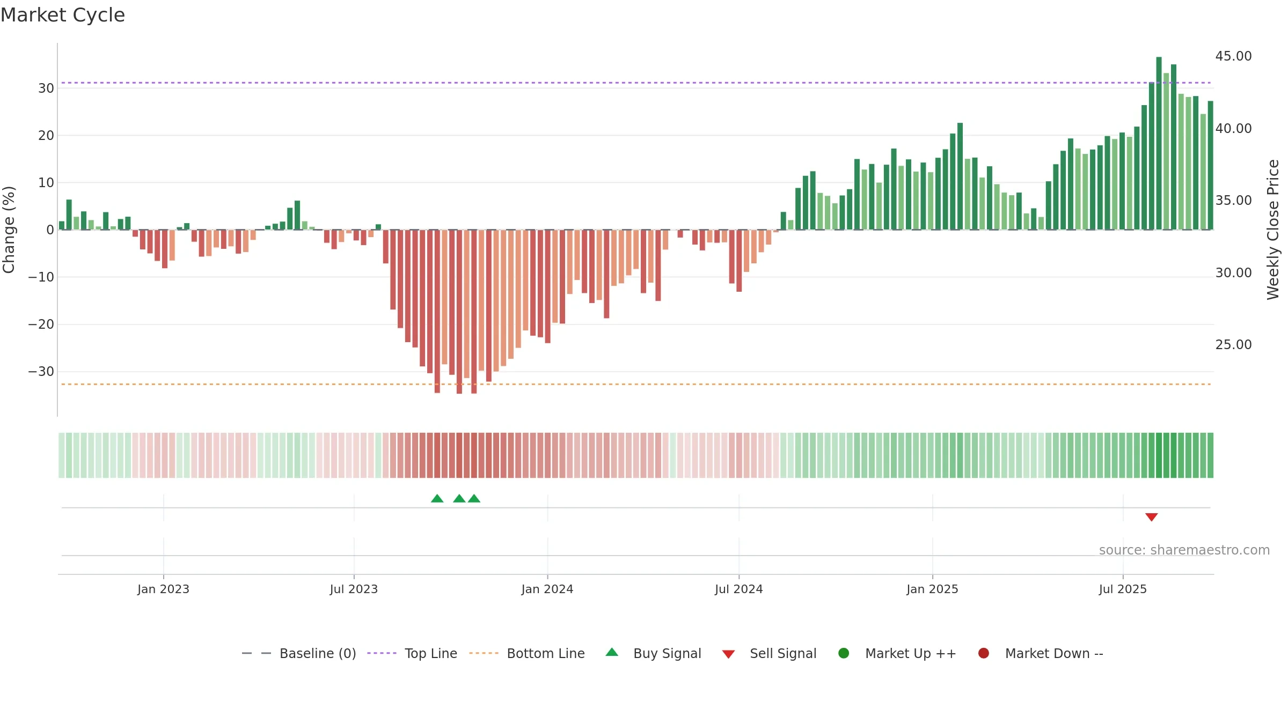Viewport: 1288px width, 724px height.
Task: Click the Sell Signal legend label
Action: coord(783,653)
